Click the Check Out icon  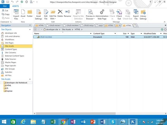point(119,14)
